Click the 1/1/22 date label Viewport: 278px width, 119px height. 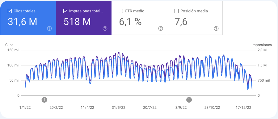coord(25,108)
